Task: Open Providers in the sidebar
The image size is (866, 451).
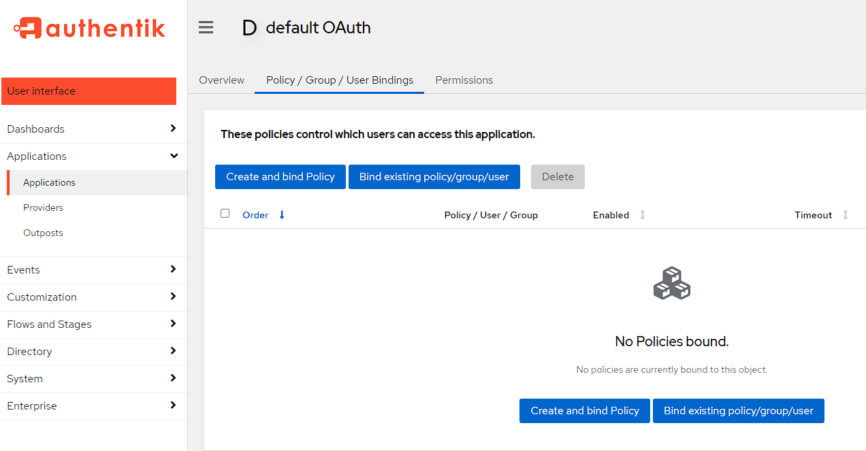Action: 43,208
